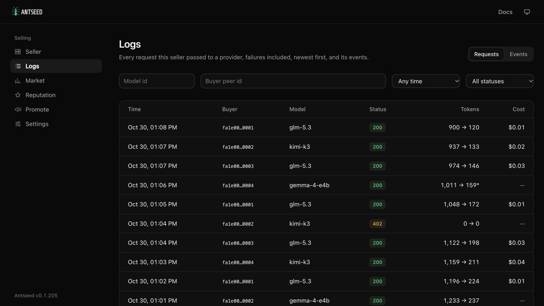Click the monitor icon in top bar
This screenshot has height=306, width=544.
pos(527,12)
